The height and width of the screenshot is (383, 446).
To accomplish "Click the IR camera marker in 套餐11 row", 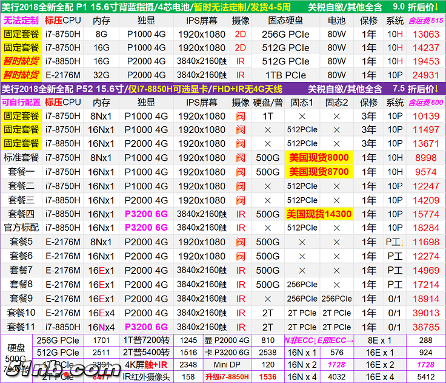I will 241,326.
